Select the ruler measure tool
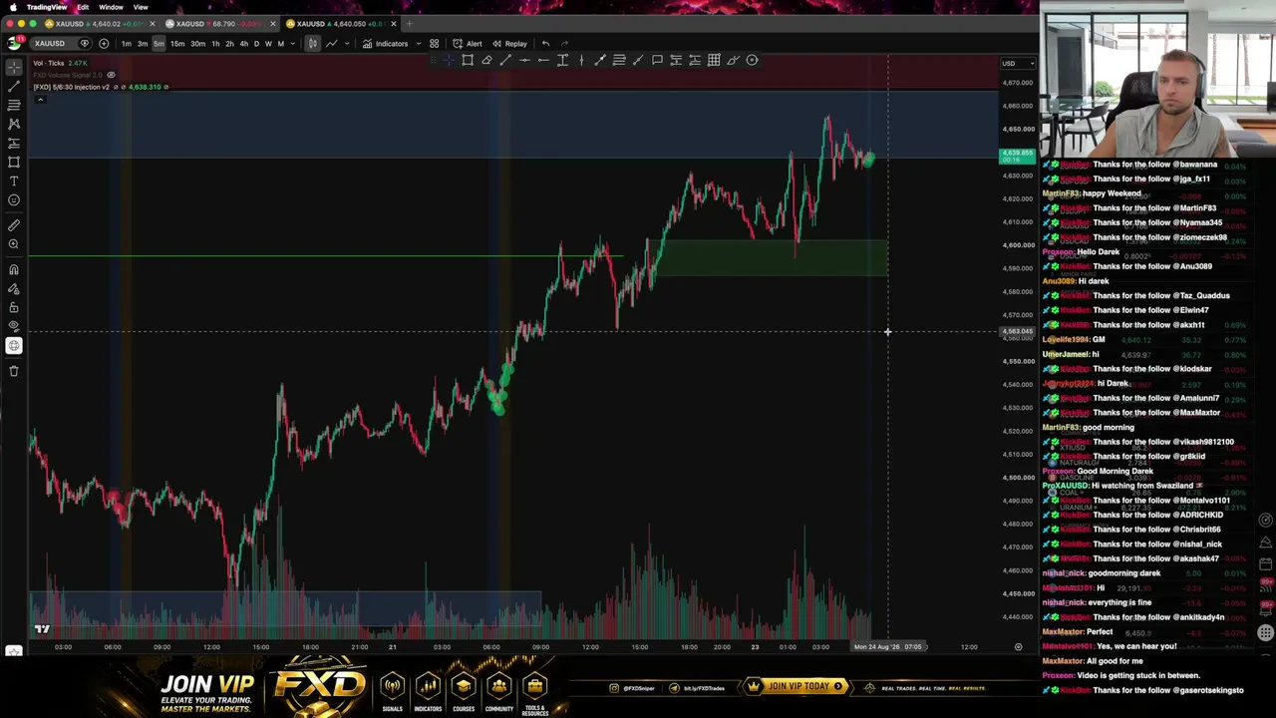This screenshot has width=1276, height=718. click(14, 225)
